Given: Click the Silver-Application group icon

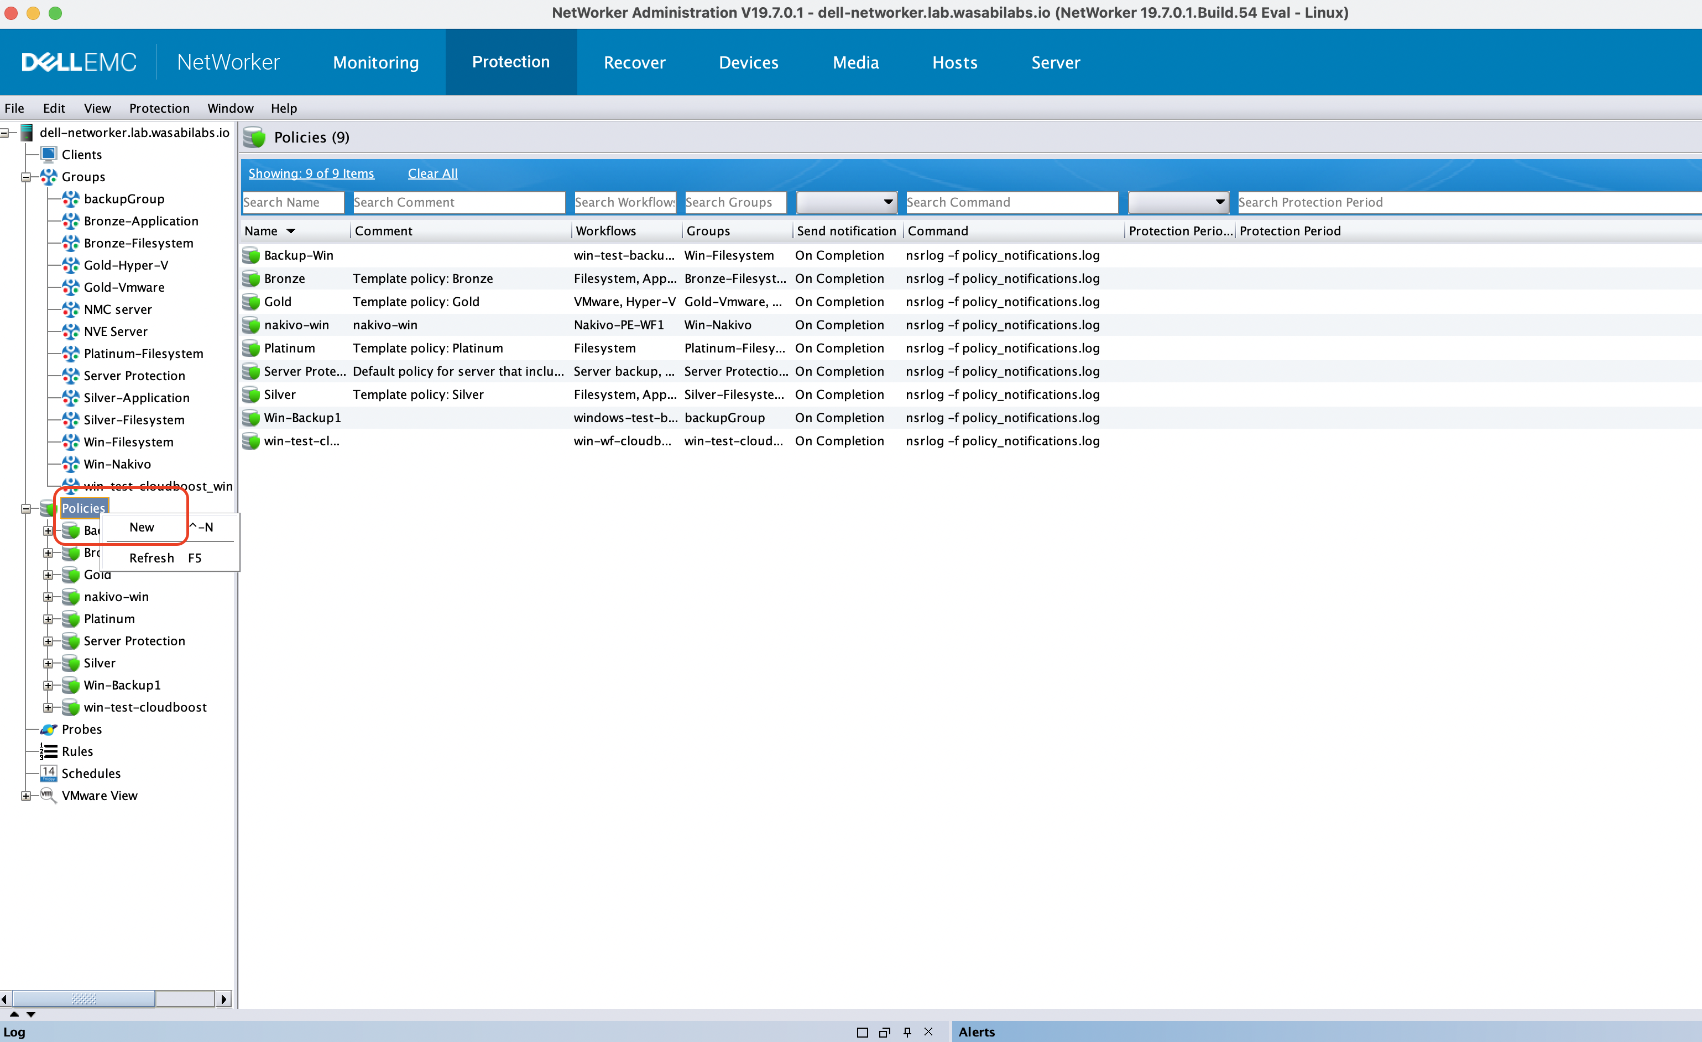Looking at the screenshot, I should pyautogui.click(x=70, y=397).
